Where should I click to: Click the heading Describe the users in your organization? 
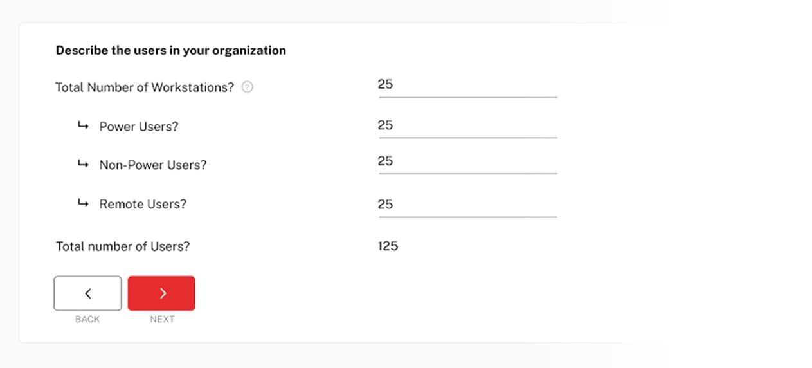[170, 50]
